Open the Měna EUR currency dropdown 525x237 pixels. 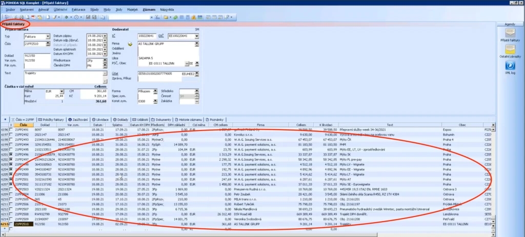tap(62, 91)
